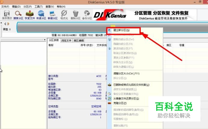Choose 调整分区大小(Ctrl_F11) from the menu

127,74
